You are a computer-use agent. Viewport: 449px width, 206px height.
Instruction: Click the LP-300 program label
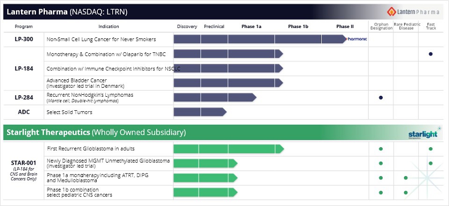pos(24,39)
